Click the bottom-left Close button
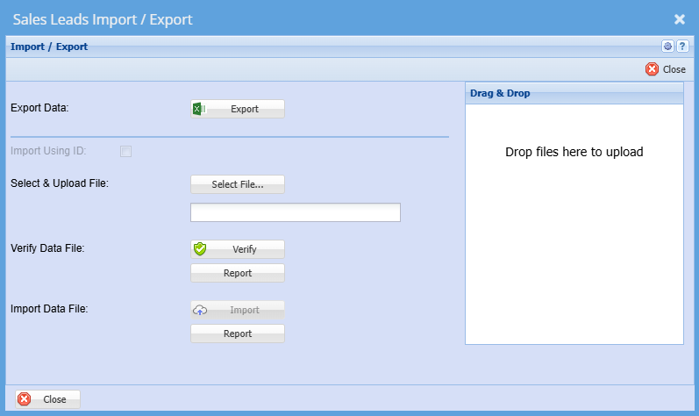The image size is (699, 416). [x=47, y=399]
